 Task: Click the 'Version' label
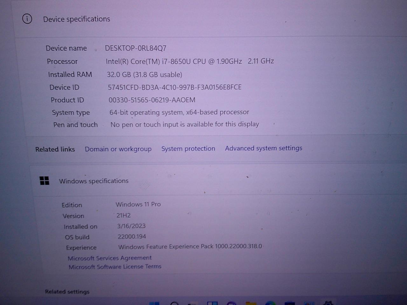tap(73, 216)
